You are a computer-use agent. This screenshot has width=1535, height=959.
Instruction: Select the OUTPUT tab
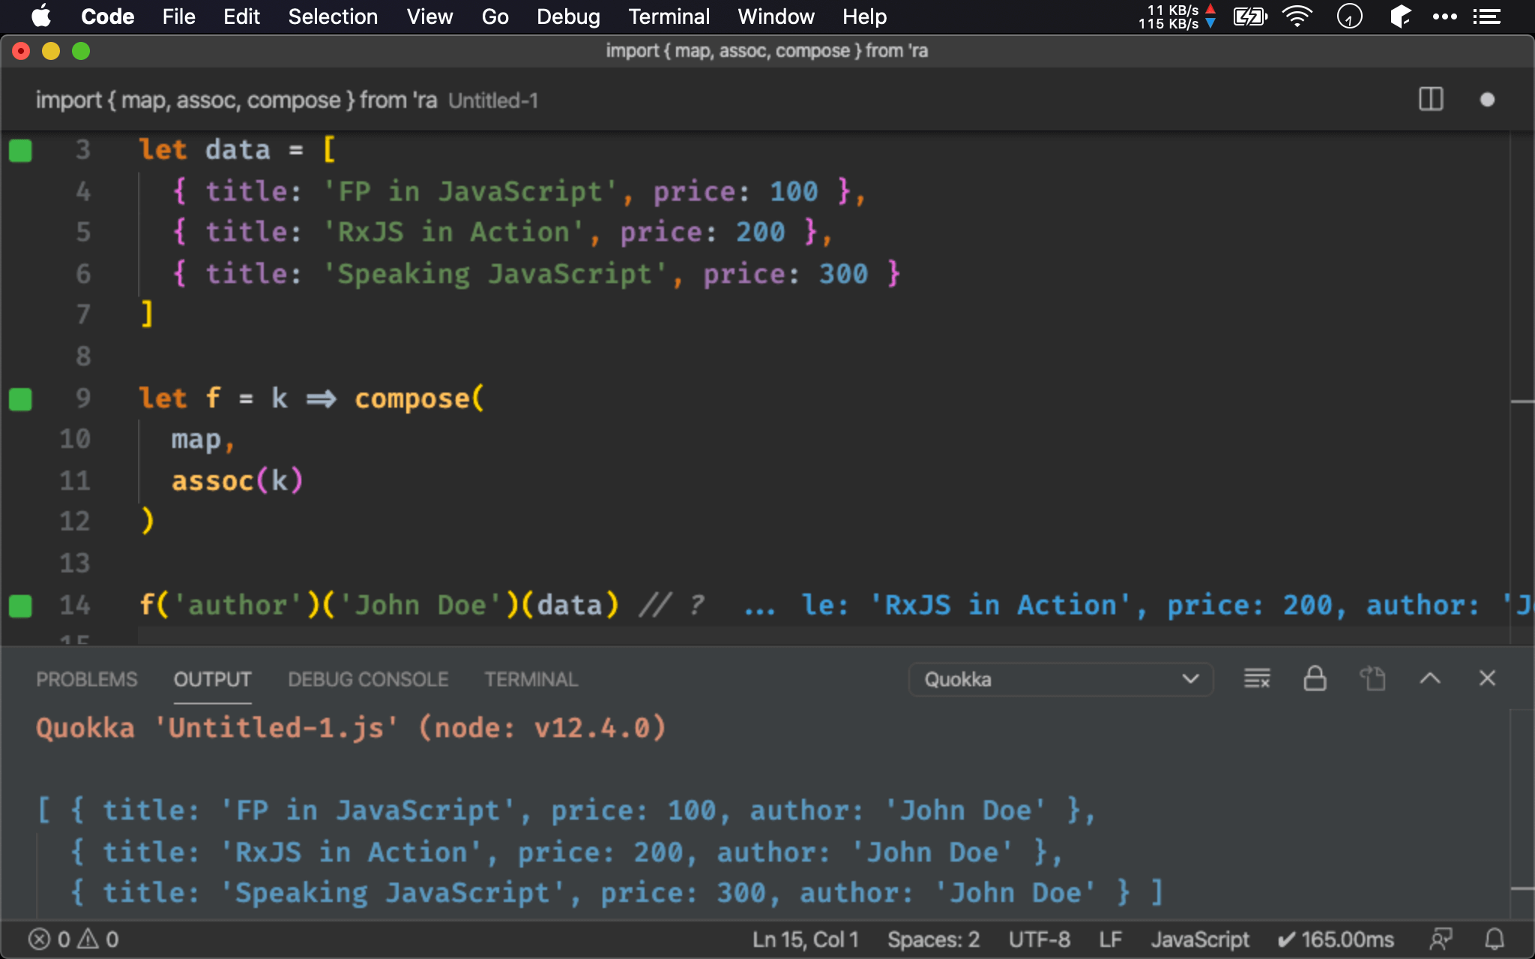213,680
